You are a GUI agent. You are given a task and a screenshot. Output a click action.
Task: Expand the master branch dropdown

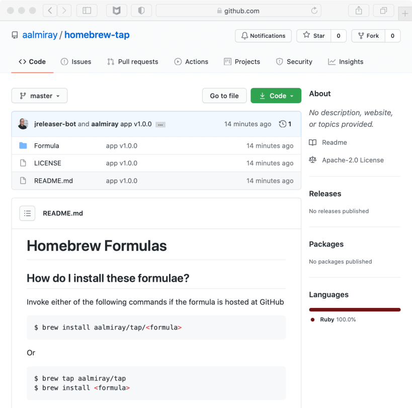pos(39,96)
